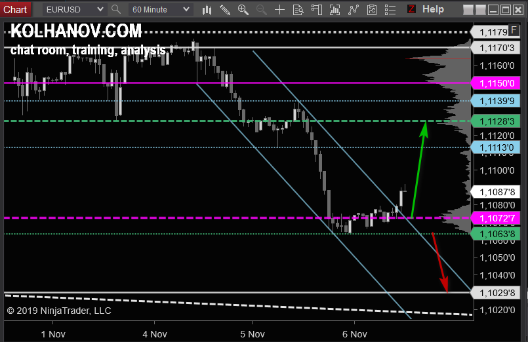Click the 1,1179 price marker
Image resolution: width=528 pixels, height=342 pixels.
point(492,32)
